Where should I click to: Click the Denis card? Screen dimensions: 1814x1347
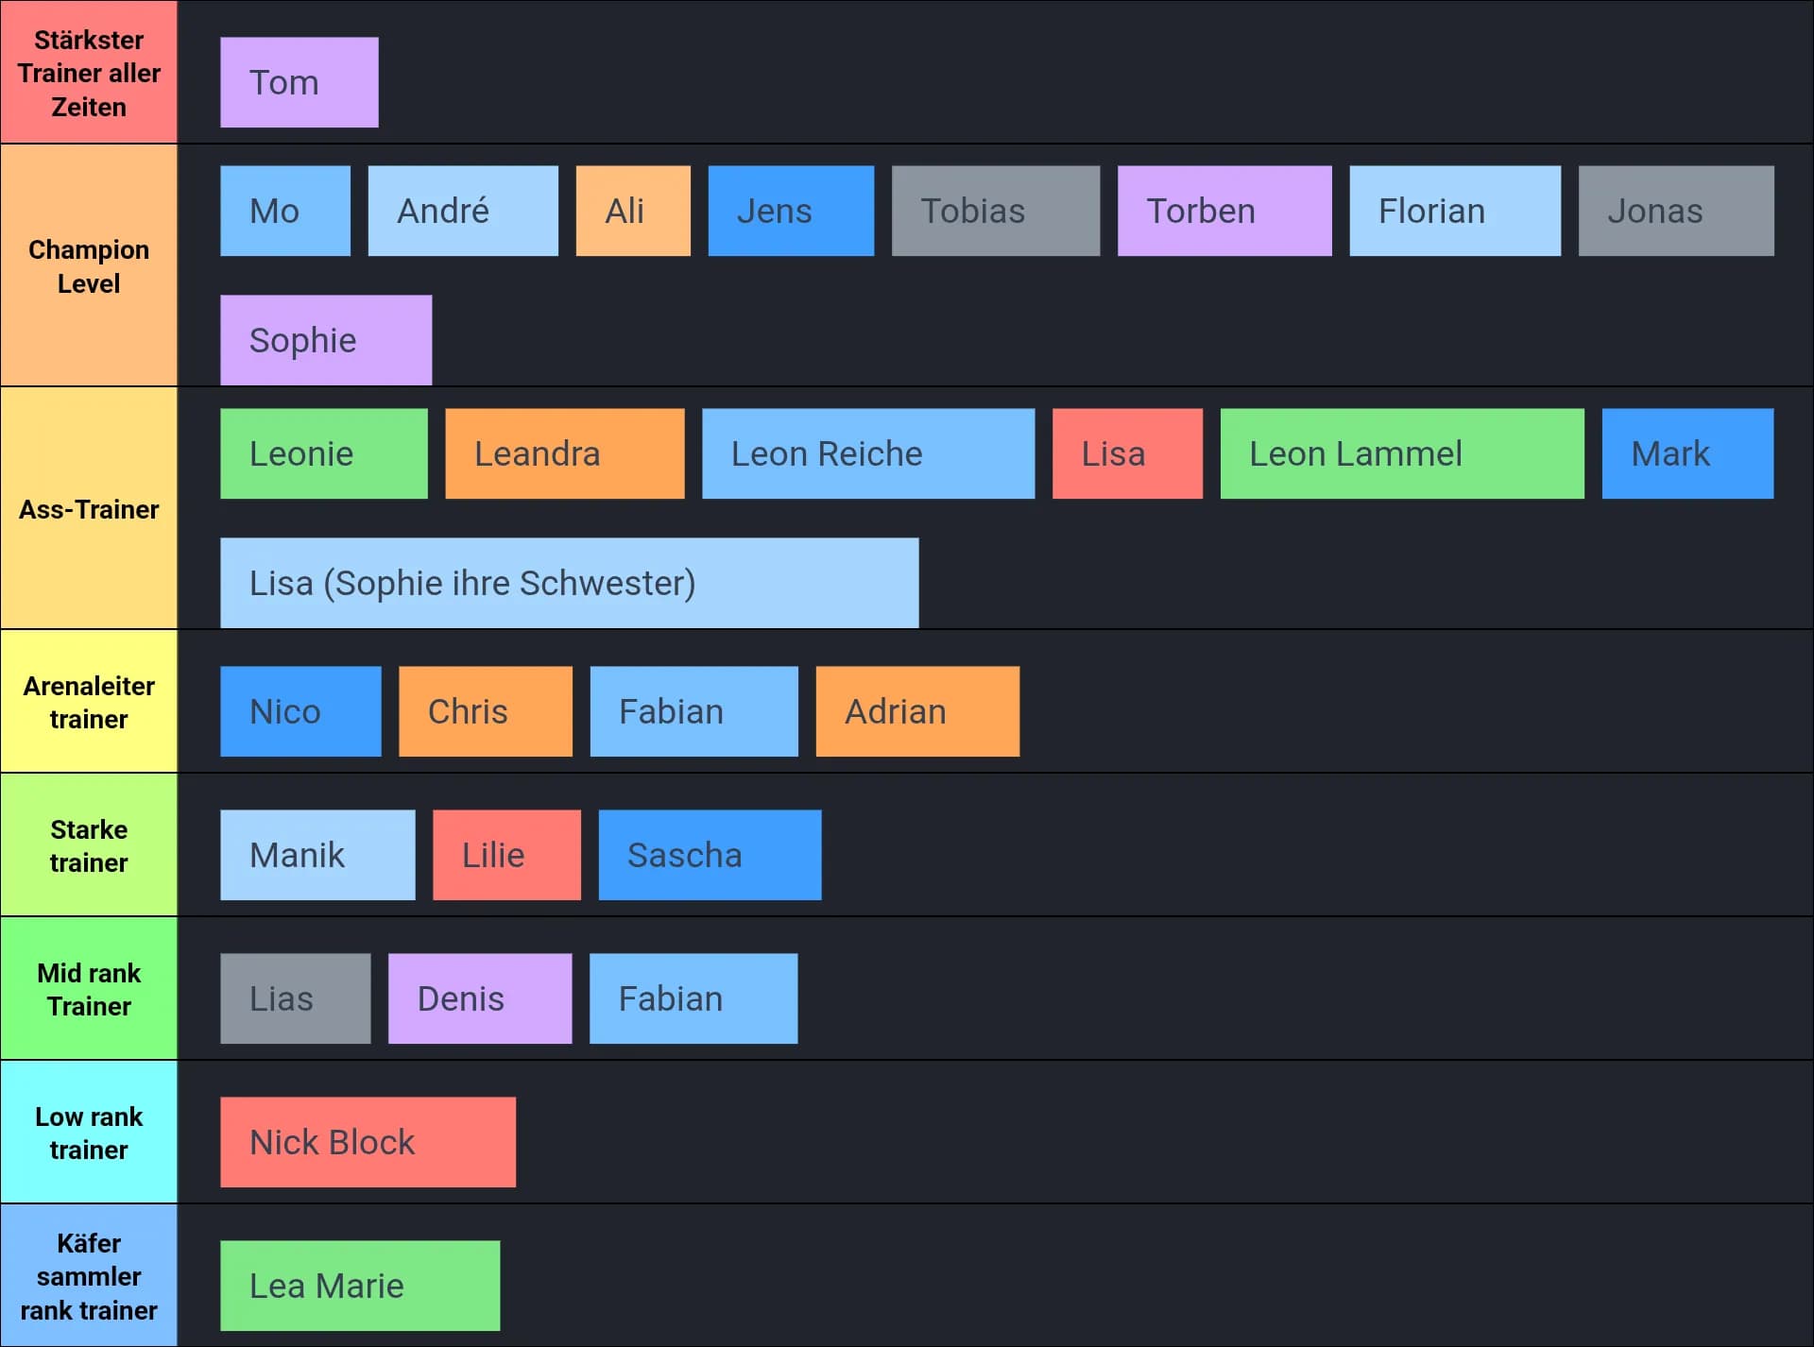[479, 998]
